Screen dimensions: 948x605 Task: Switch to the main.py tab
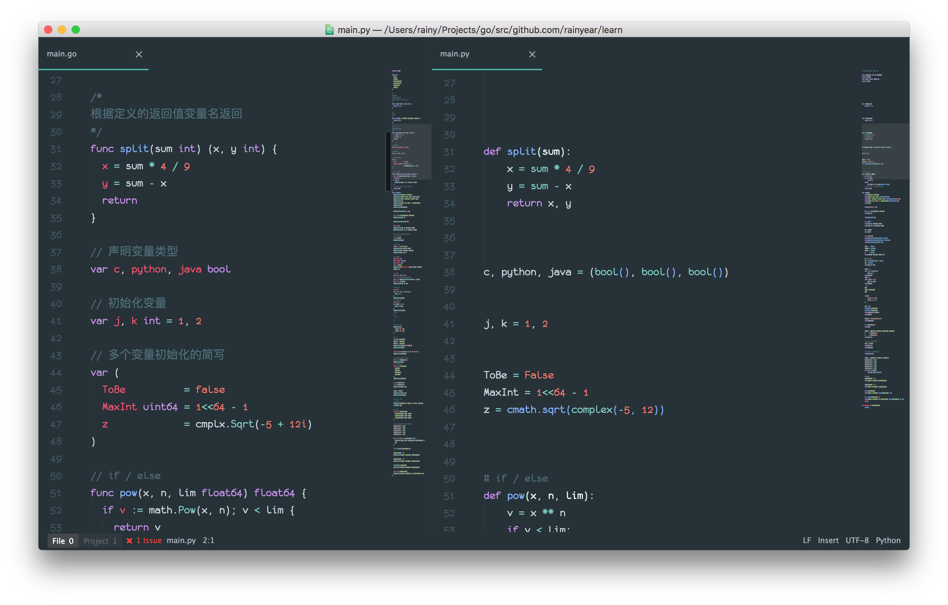[x=455, y=54]
